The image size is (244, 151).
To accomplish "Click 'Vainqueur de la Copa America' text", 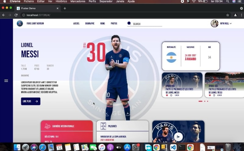I will [x=113, y=137].
